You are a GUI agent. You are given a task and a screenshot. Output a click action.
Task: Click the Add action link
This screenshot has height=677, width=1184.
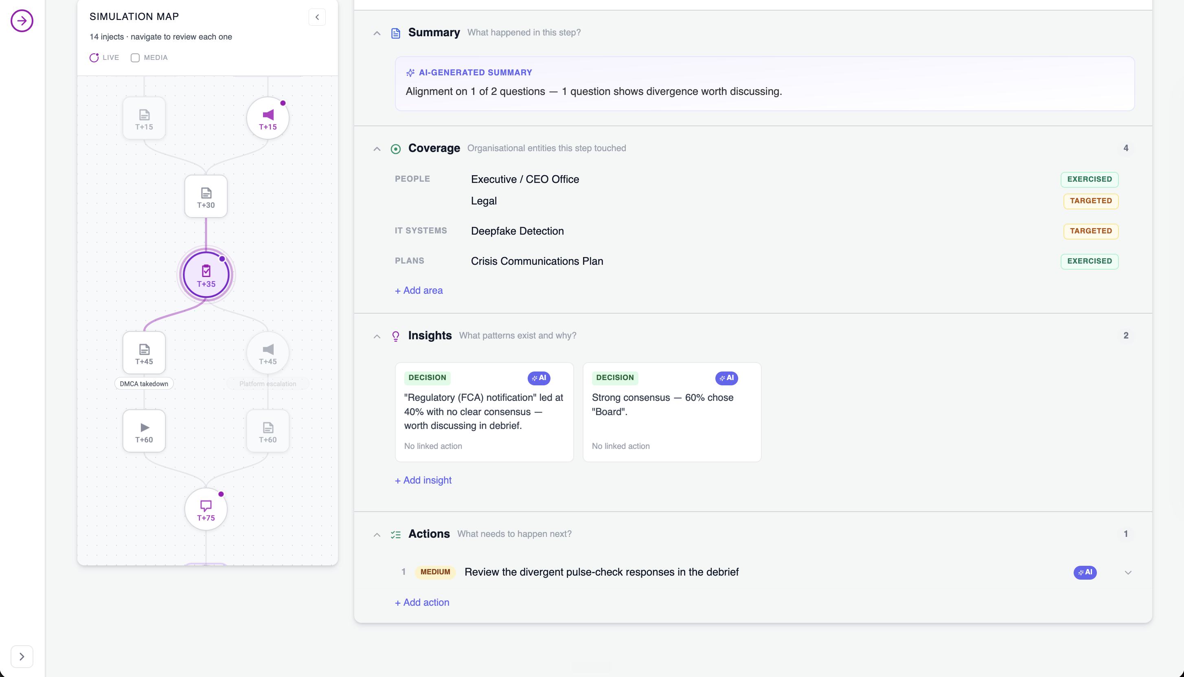coord(422,602)
